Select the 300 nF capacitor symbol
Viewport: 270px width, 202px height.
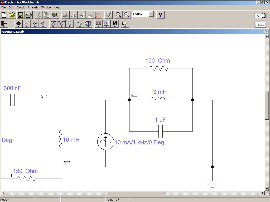12,100
